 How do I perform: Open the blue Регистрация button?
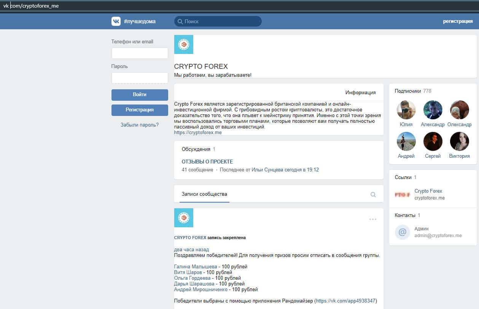pyautogui.click(x=140, y=110)
